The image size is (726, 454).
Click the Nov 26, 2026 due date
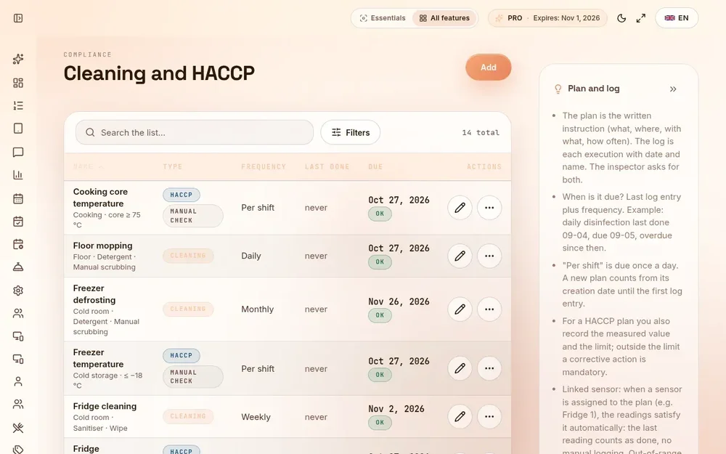tap(399, 301)
